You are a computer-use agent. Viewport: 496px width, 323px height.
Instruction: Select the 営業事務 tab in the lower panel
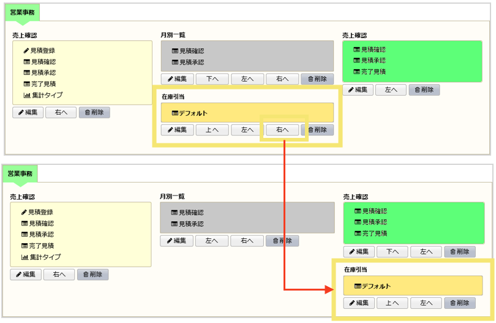tap(20, 173)
